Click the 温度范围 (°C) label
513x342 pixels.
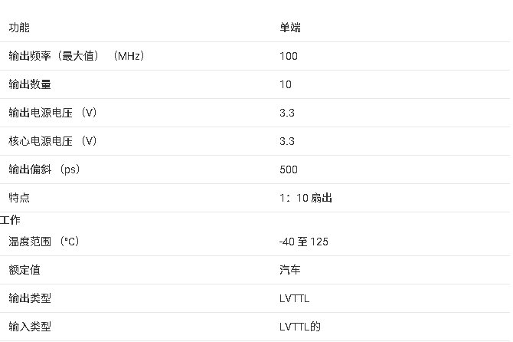click(44, 242)
